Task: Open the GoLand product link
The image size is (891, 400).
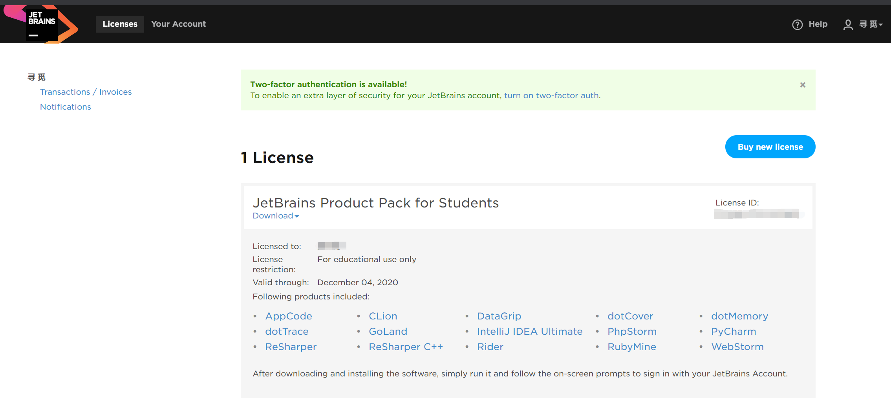Action: pyautogui.click(x=388, y=332)
